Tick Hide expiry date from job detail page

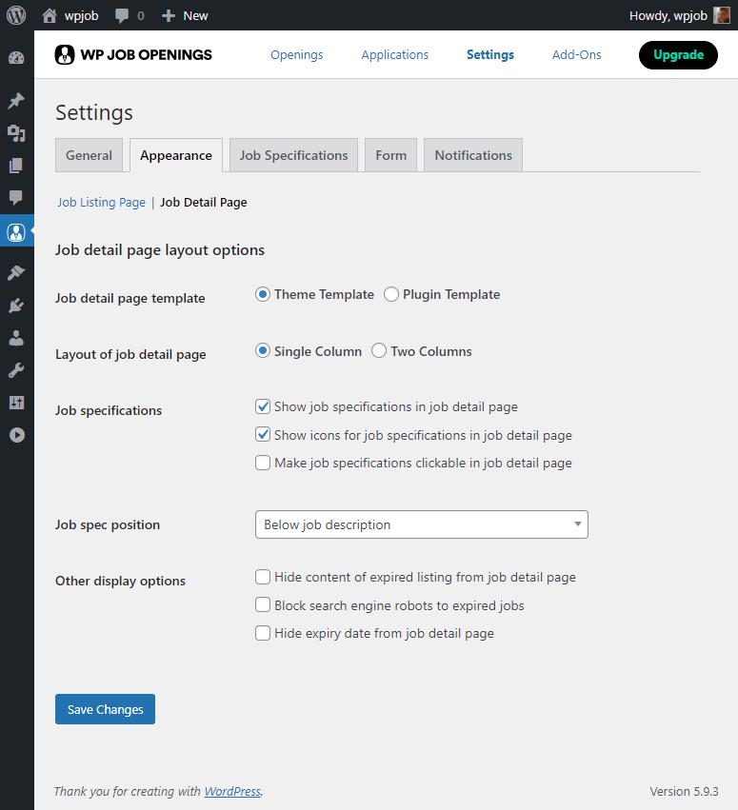pyautogui.click(x=263, y=633)
